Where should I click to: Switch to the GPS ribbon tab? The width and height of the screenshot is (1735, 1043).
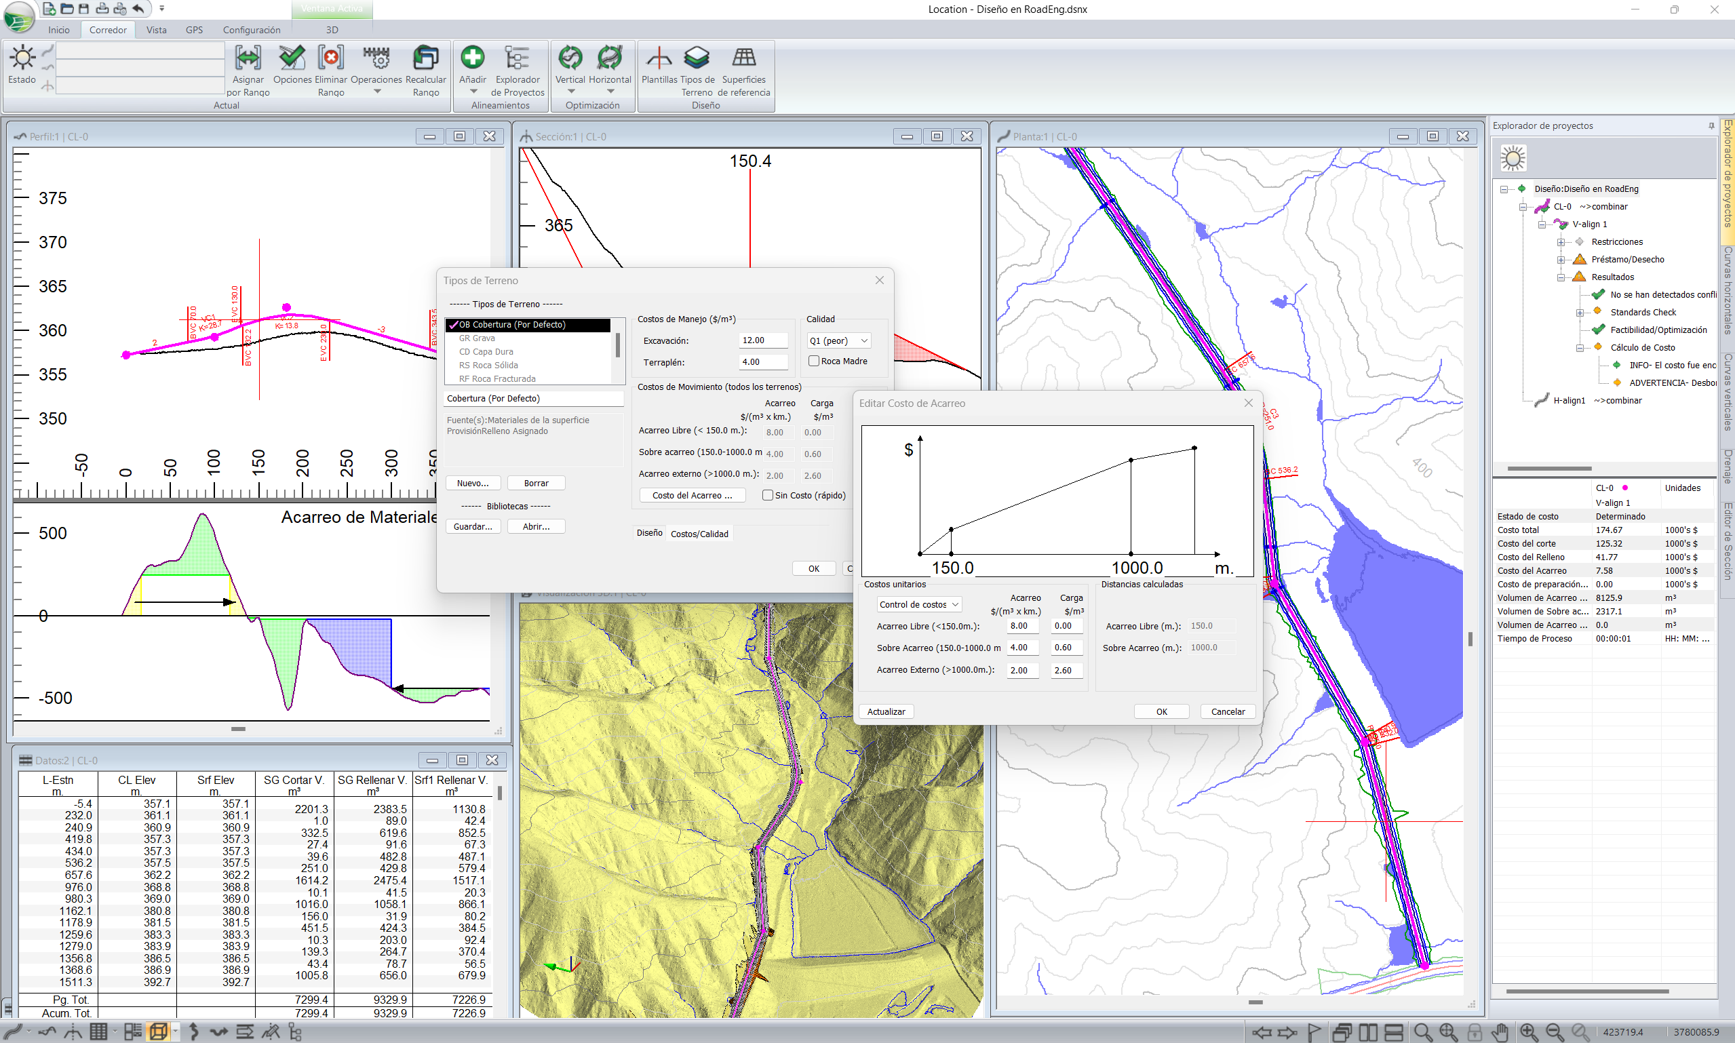pyautogui.click(x=194, y=30)
